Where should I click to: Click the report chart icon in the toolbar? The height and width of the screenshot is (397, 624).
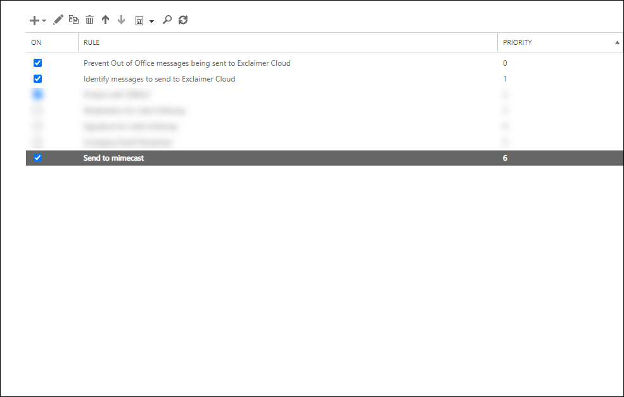tap(139, 21)
